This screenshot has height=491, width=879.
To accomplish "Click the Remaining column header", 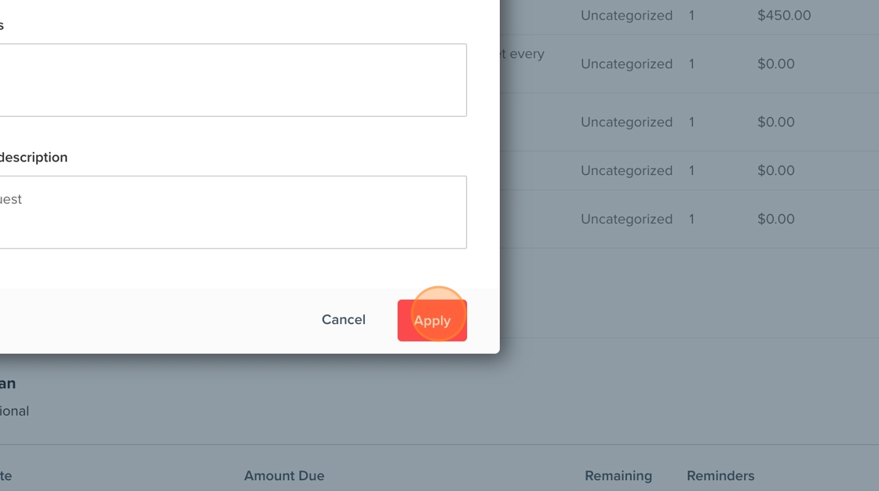I will click(x=618, y=475).
